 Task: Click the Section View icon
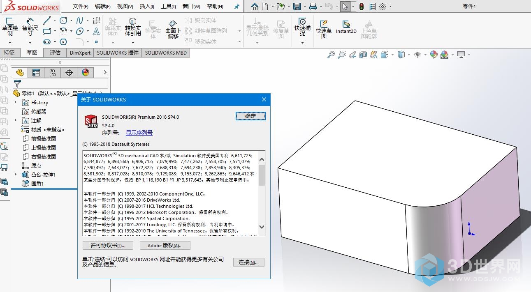point(363,55)
